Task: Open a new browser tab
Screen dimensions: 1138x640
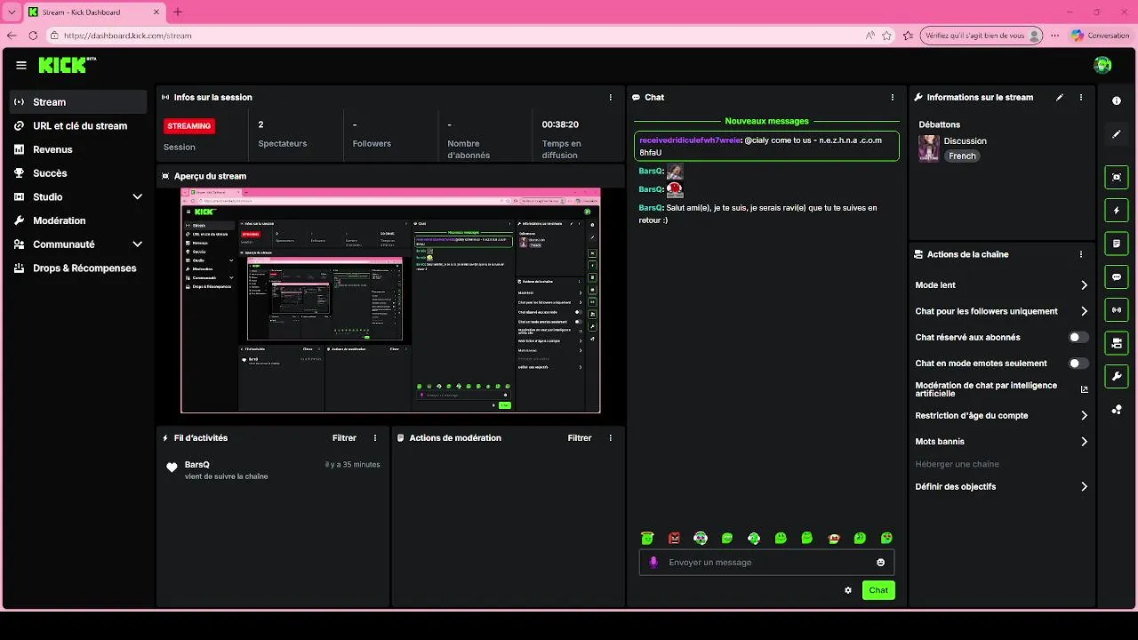Action: click(x=178, y=12)
